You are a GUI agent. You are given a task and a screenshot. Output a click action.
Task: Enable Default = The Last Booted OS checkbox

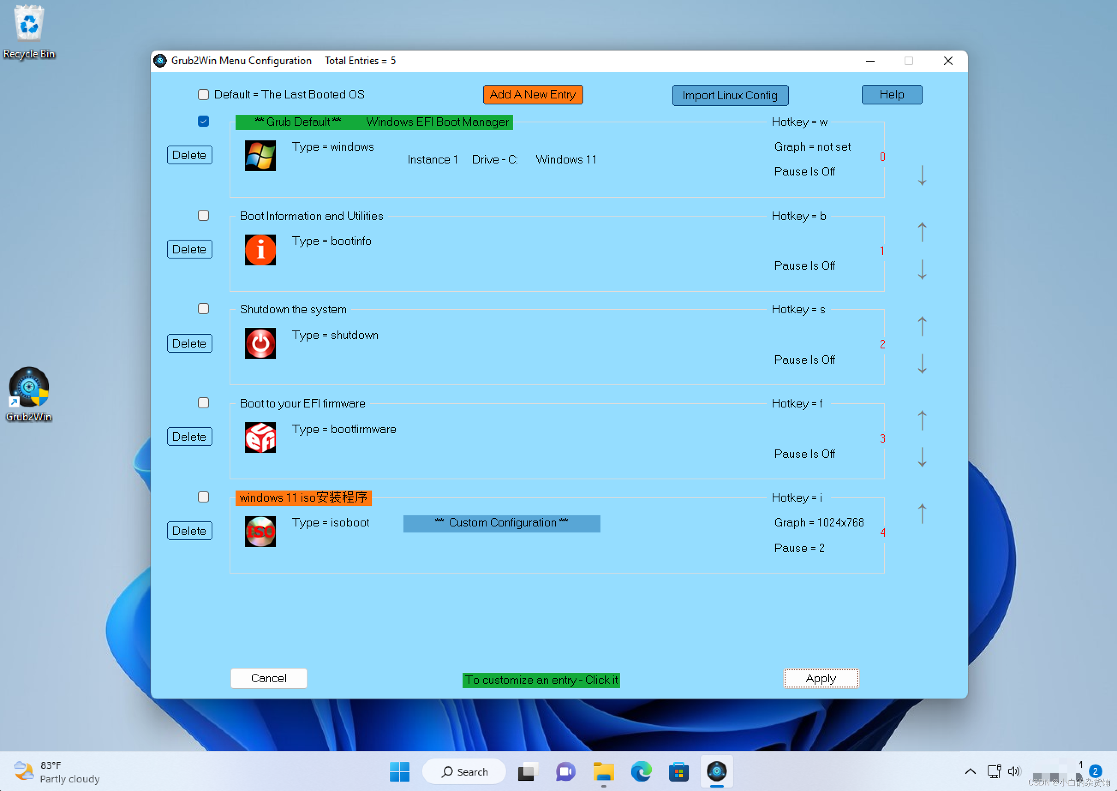pos(203,95)
